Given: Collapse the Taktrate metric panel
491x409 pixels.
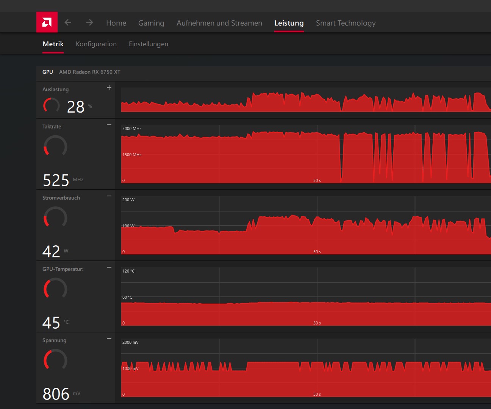Looking at the screenshot, I should pos(109,125).
